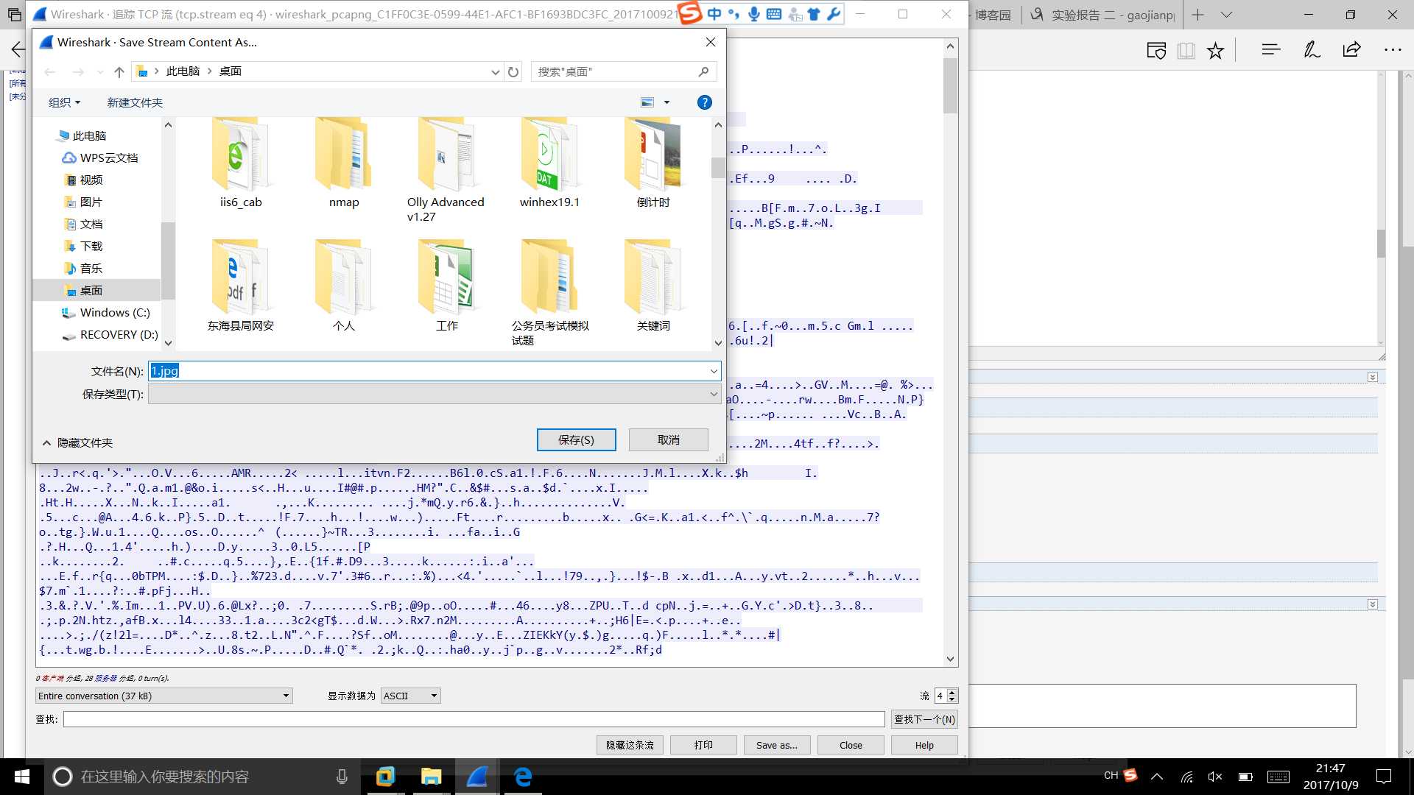
Task: Click 新建文件夹 to create folder
Action: [135, 102]
